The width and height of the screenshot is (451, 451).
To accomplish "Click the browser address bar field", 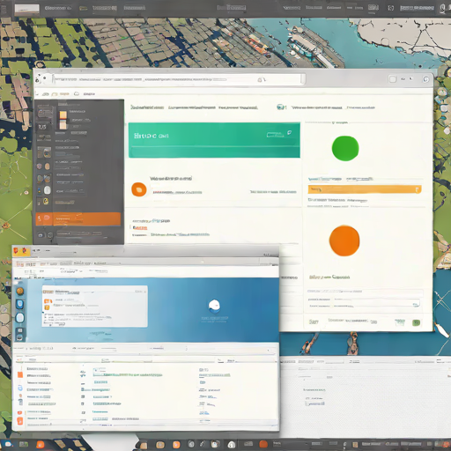I will 179,79.
